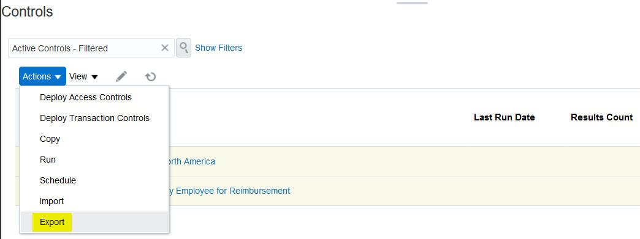
Task: Select Deploy Access Controls menu item
Action: 86,97
